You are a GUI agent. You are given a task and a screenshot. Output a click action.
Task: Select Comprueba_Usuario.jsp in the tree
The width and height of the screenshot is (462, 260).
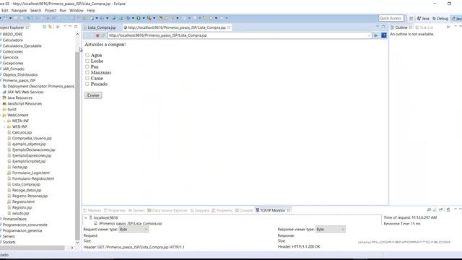pos(32,138)
